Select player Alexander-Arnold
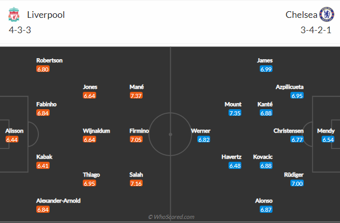The image size is (340, 223). click(x=58, y=201)
